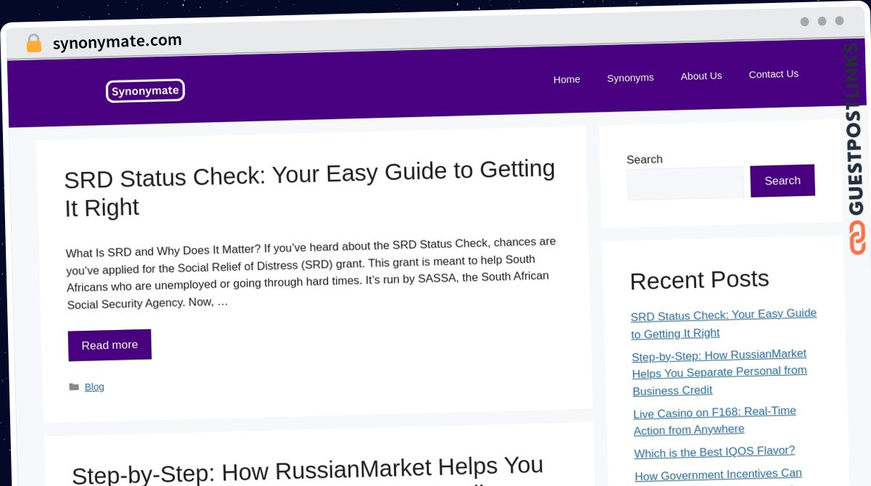Click the synonymate.com address text
Screen dimensions: 871x486
(x=117, y=42)
